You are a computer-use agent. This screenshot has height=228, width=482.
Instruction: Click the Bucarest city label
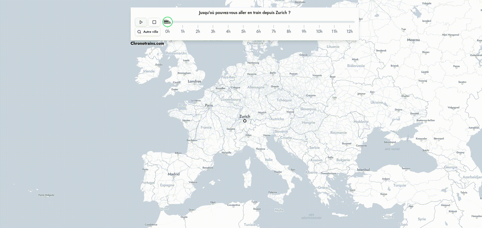point(347,144)
